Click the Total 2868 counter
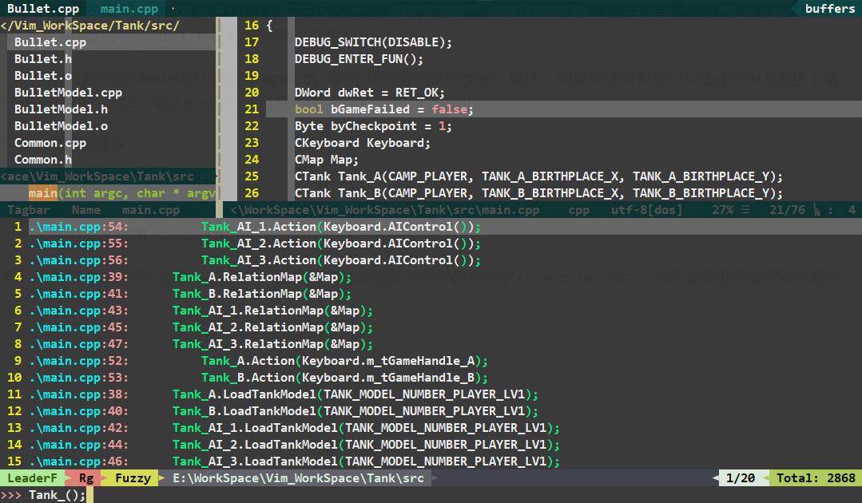 point(816,478)
